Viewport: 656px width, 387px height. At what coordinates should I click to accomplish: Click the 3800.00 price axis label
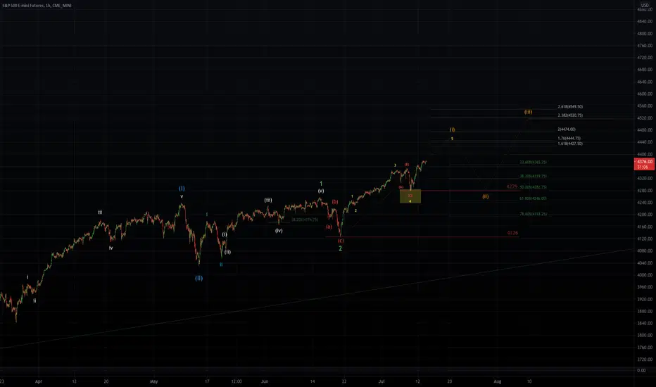[x=645, y=335]
